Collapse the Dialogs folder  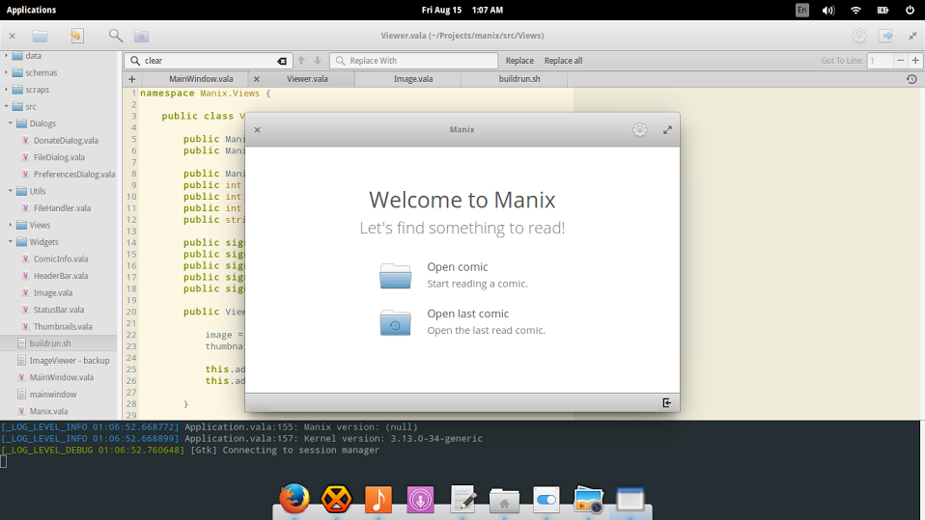tap(11, 123)
